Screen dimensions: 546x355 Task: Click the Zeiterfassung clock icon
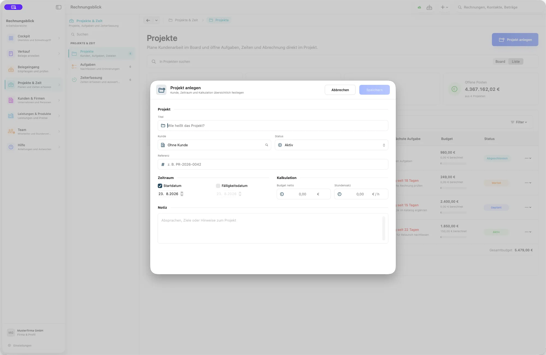pyautogui.click(x=74, y=80)
